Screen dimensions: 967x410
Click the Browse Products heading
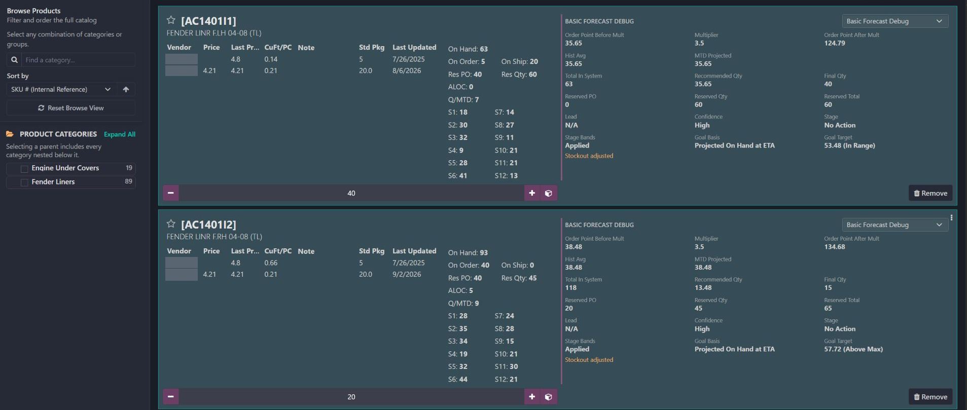tap(33, 11)
